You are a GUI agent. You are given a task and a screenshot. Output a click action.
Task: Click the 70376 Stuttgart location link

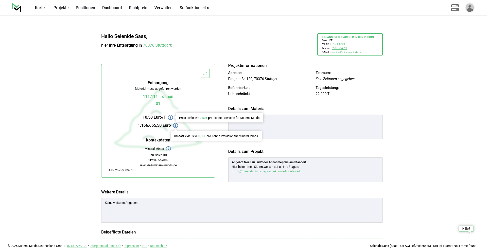157,45
